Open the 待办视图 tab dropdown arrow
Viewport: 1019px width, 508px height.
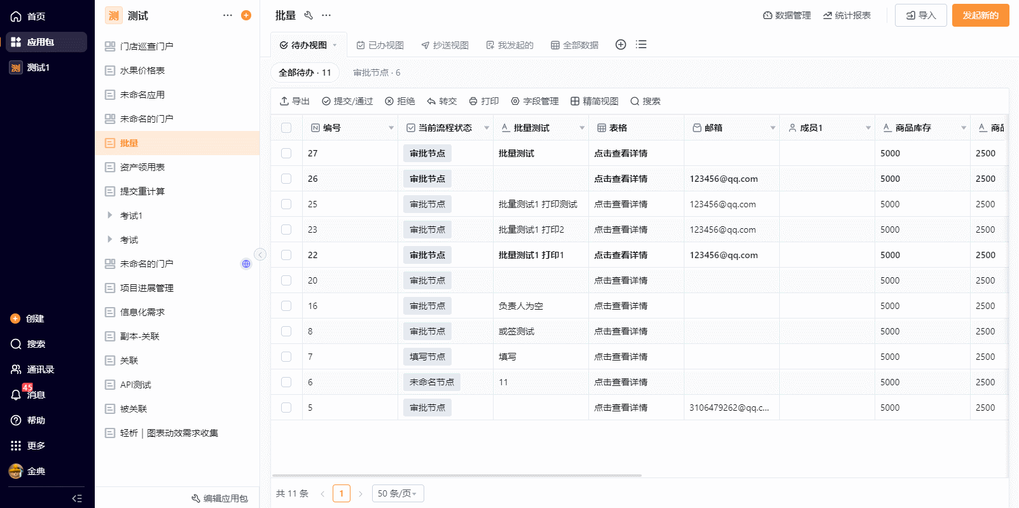(335, 45)
